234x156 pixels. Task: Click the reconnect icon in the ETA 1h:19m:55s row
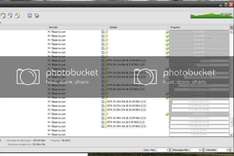(x=103, y=102)
